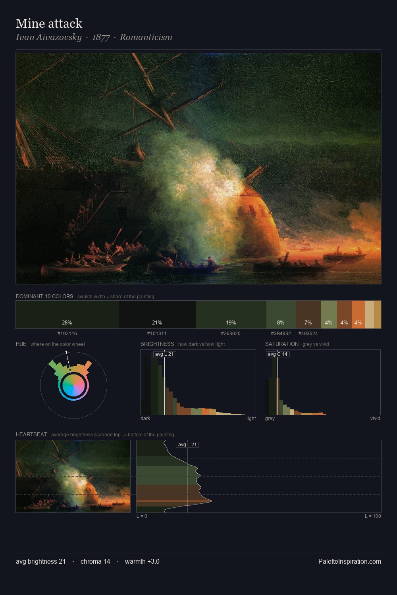Image resolution: width=397 pixels, height=595 pixels.
Task: Select the 4% bright orange swatch
Action: coord(358,315)
